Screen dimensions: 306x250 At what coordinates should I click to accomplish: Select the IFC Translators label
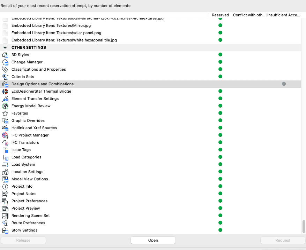tap(25, 142)
